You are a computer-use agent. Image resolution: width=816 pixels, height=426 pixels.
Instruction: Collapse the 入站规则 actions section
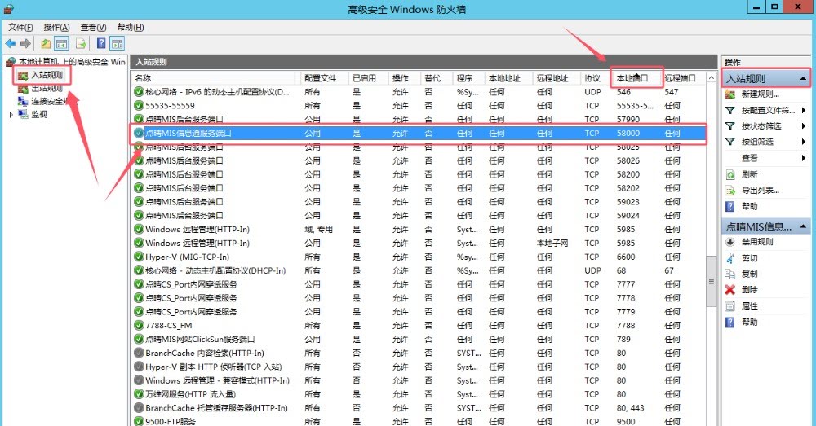[803, 79]
